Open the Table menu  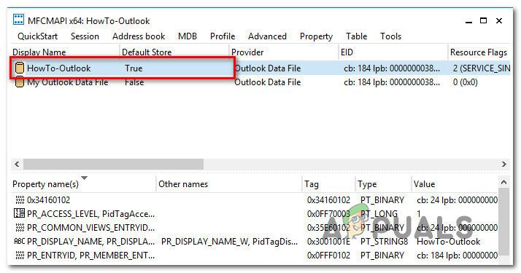pyautogui.click(x=356, y=36)
